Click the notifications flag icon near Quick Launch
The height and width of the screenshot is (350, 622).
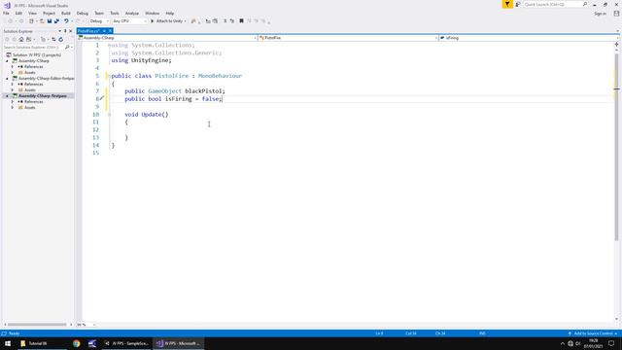point(518,4)
